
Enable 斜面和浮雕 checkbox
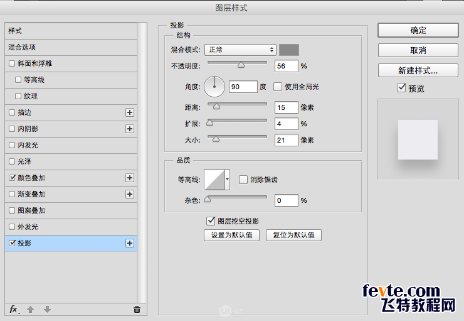(x=12, y=63)
